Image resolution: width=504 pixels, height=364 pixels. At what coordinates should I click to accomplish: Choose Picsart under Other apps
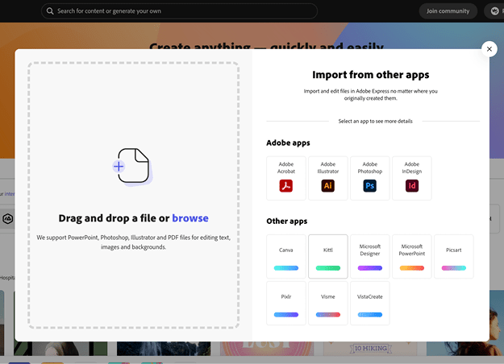453,256
